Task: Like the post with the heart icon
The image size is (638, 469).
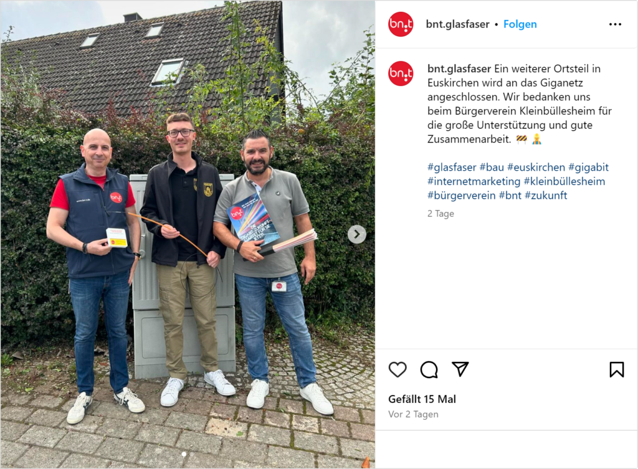Action: 398,369
